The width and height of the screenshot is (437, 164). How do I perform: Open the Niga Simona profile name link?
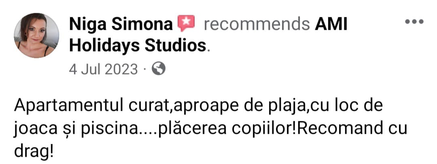click(121, 25)
